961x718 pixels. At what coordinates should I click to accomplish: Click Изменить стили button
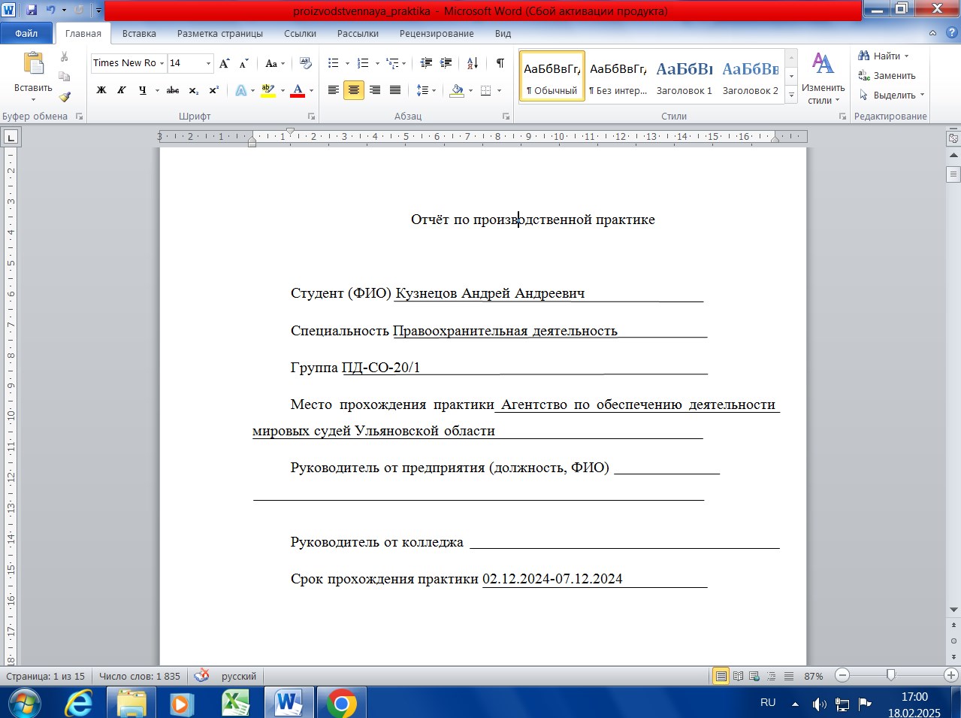[823, 77]
